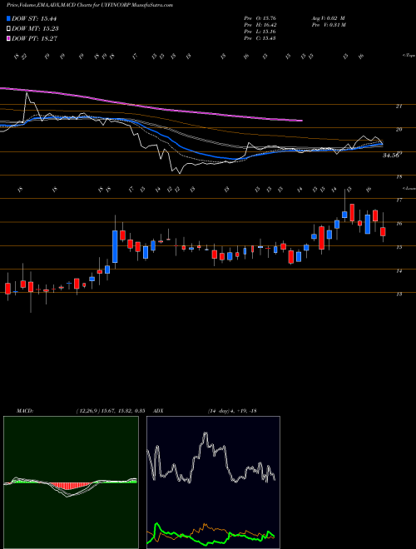Viewport: 416px width, 549px height.
Task: Click the magenta DOW PT legend swatch
Action: (x=8, y=38)
